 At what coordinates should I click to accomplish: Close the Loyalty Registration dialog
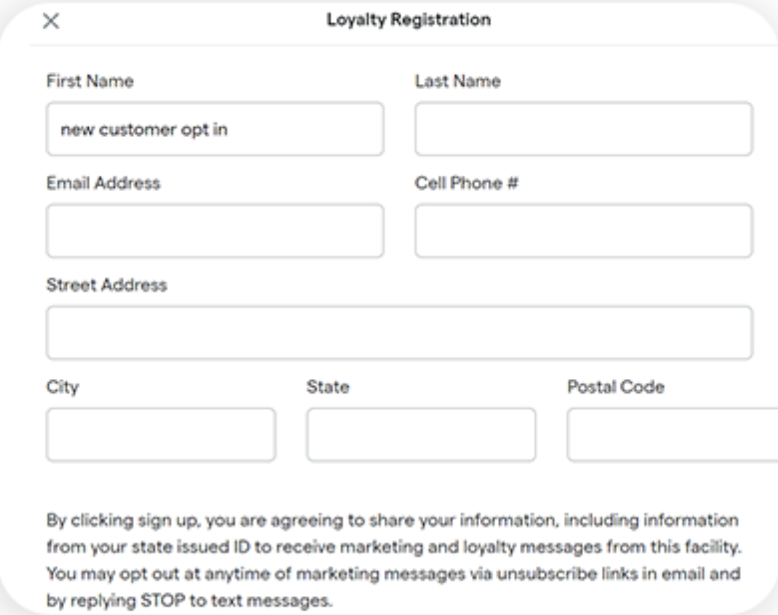(x=51, y=21)
